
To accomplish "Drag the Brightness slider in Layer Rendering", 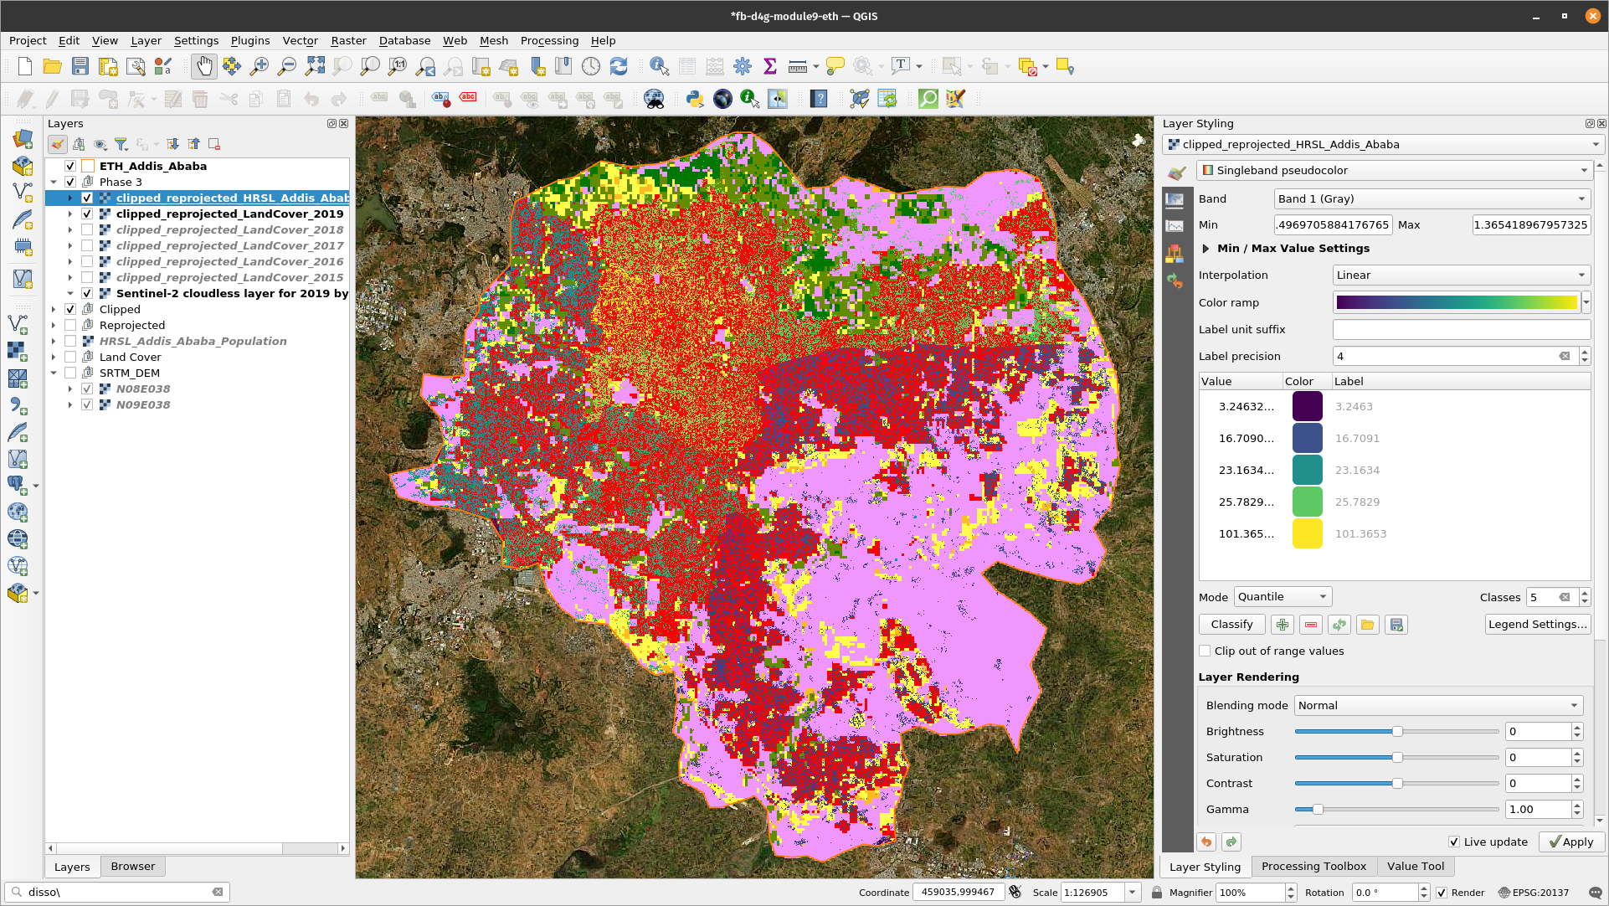I will point(1397,730).
